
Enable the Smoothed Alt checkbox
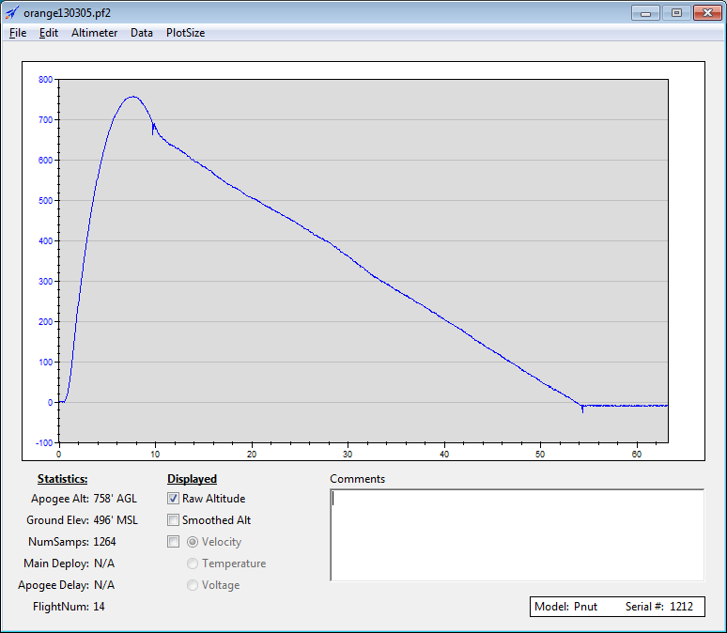pyautogui.click(x=173, y=520)
